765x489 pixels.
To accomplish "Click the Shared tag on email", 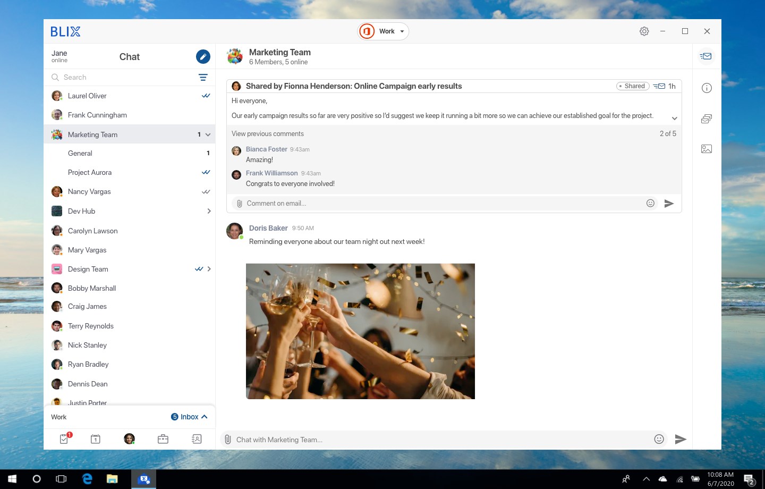I will tap(633, 86).
